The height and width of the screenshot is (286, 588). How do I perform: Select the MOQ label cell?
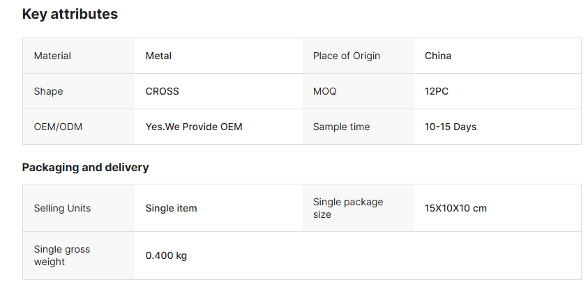click(324, 91)
